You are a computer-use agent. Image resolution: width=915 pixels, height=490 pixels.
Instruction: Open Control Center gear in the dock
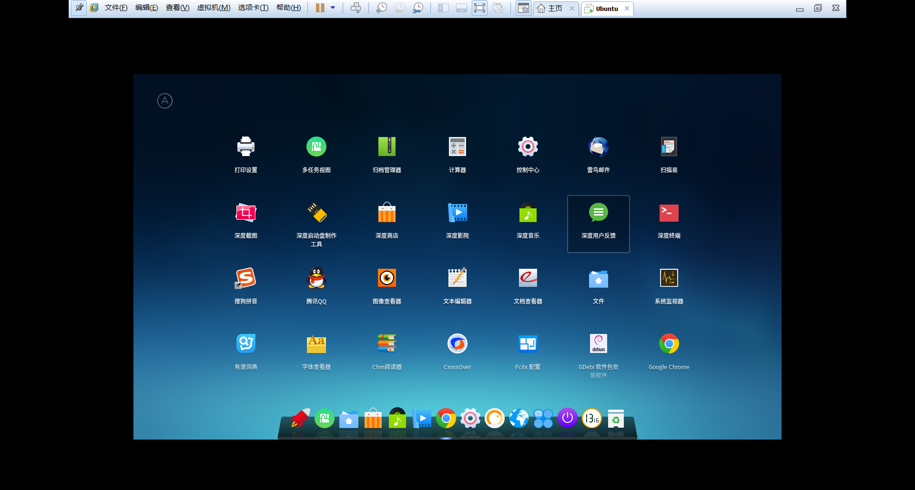tap(470, 418)
